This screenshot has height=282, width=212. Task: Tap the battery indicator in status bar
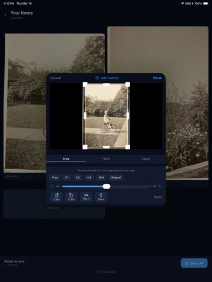tap(206, 4)
